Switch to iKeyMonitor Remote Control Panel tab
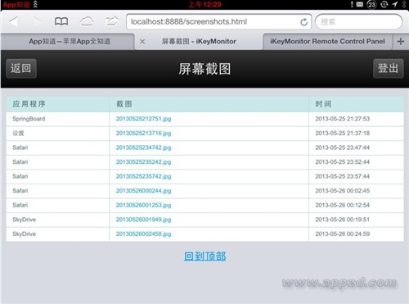 [327, 42]
